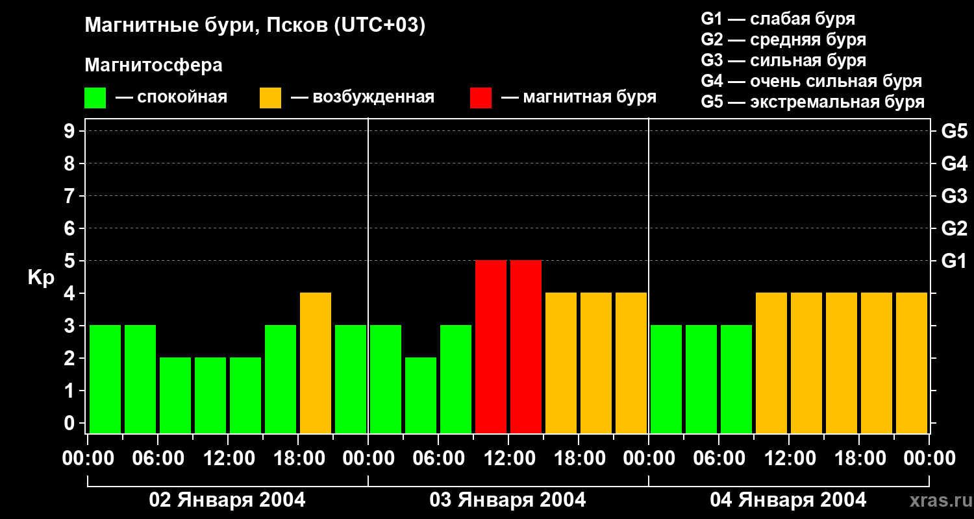The image size is (974, 519).
Task: Click the "G2" right-axis storm level label
Action: pos(954,228)
